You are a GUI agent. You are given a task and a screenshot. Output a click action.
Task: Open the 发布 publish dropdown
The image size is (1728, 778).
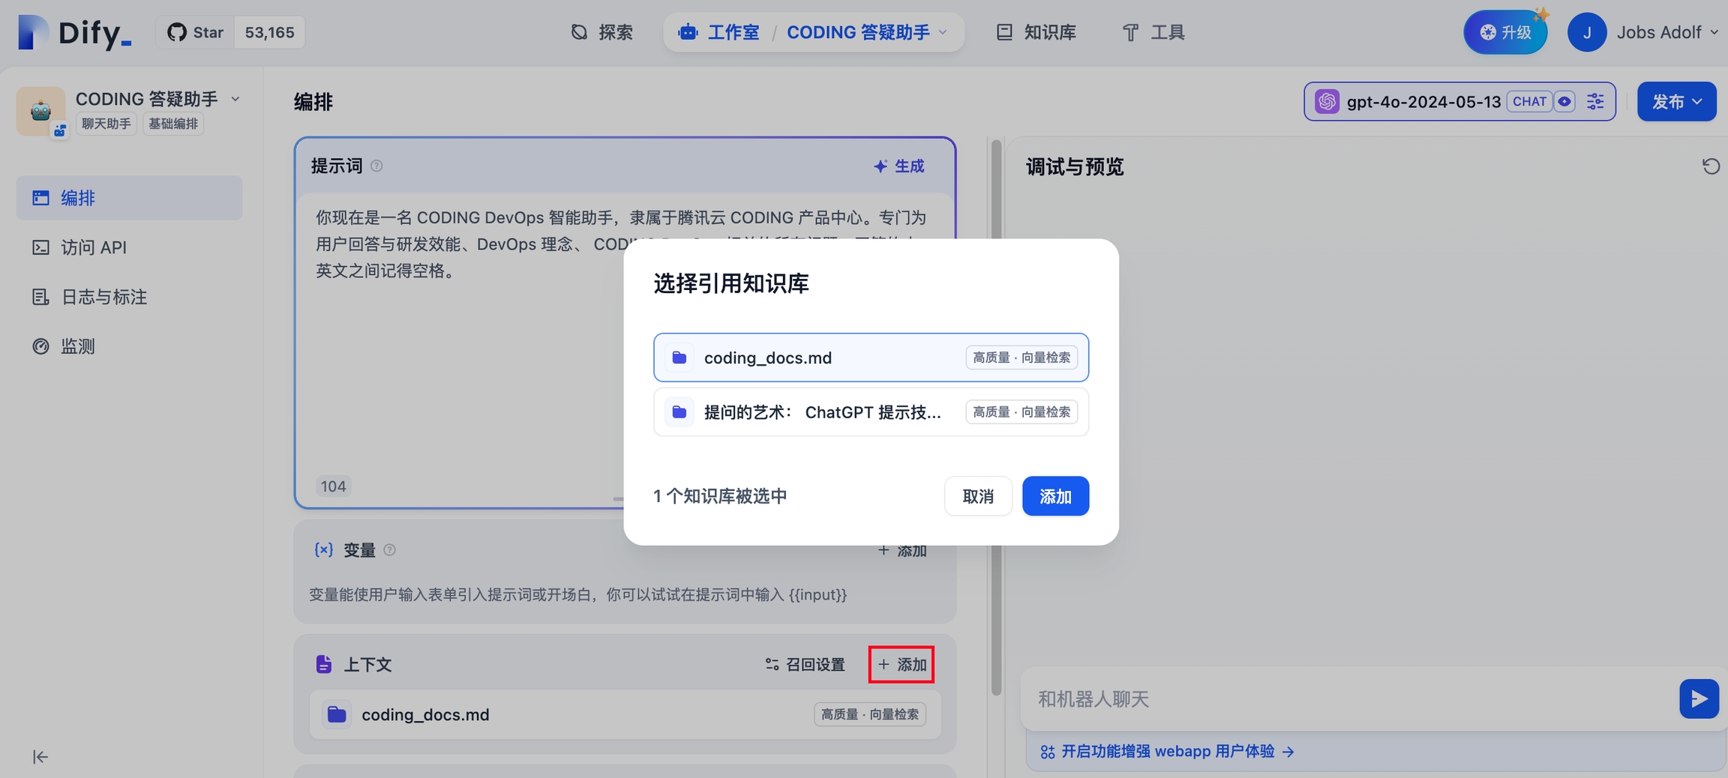point(1675,101)
